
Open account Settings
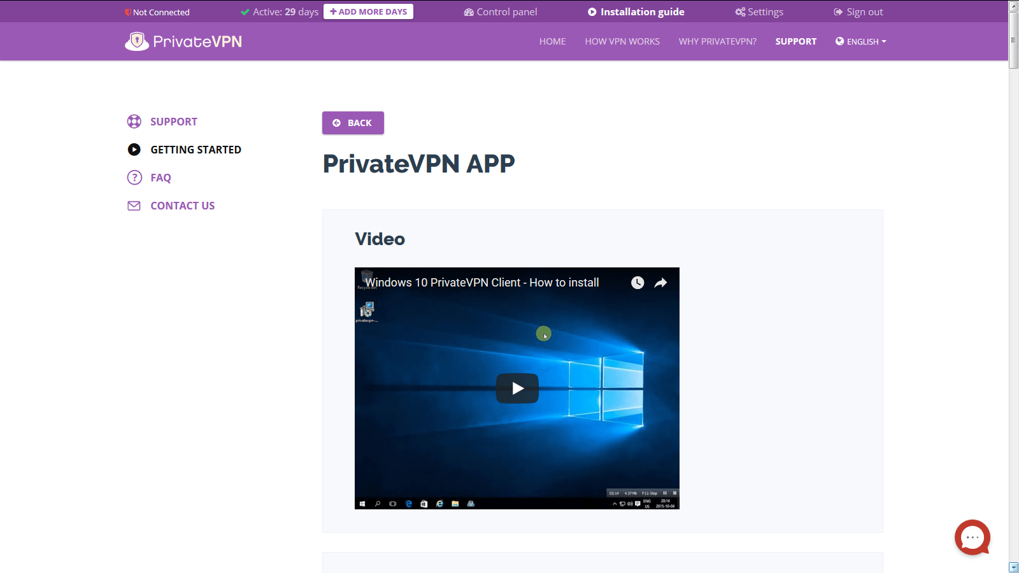click(x=759, y=12)
